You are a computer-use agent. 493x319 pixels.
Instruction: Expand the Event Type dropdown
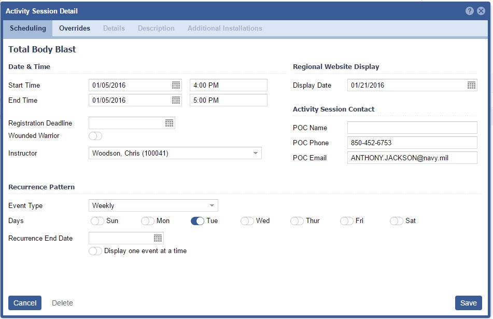point(212,205)
